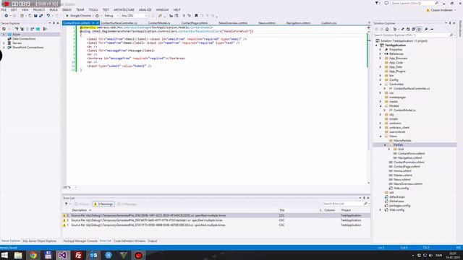Switch to the ContactPage.cshtml tab
The width and height of the screenshot is (463, 260).
click(x=195, y=23)
